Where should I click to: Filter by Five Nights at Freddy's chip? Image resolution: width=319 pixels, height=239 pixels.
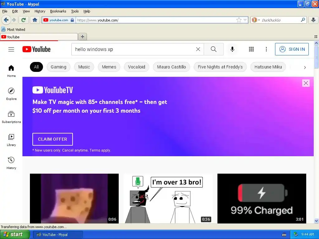(220, 67)
